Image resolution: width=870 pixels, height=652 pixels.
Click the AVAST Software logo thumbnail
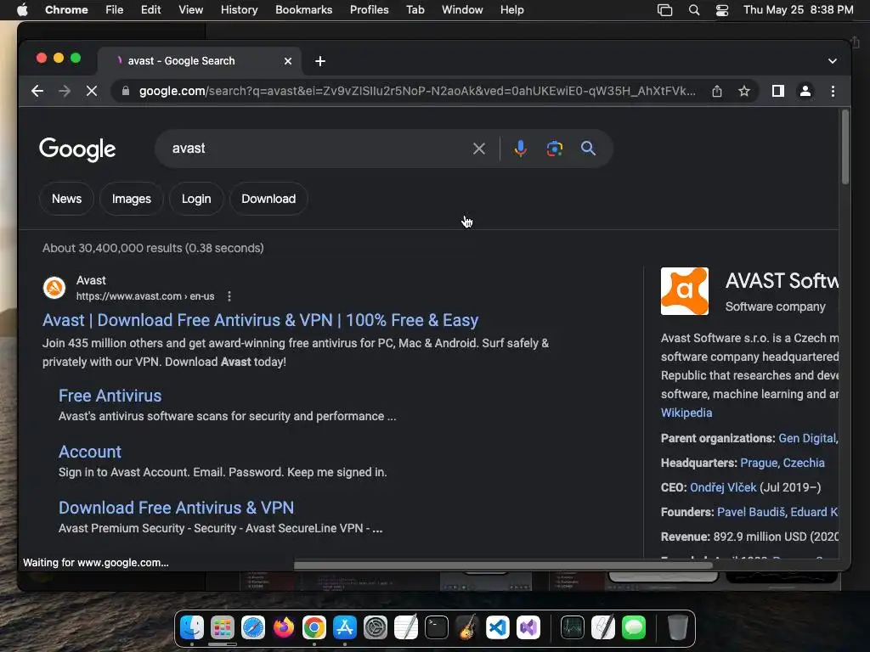pos(685,291)
